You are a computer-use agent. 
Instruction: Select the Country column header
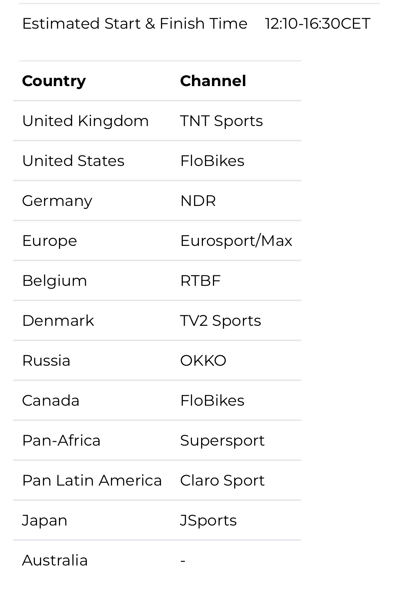(x=54, y=81)
